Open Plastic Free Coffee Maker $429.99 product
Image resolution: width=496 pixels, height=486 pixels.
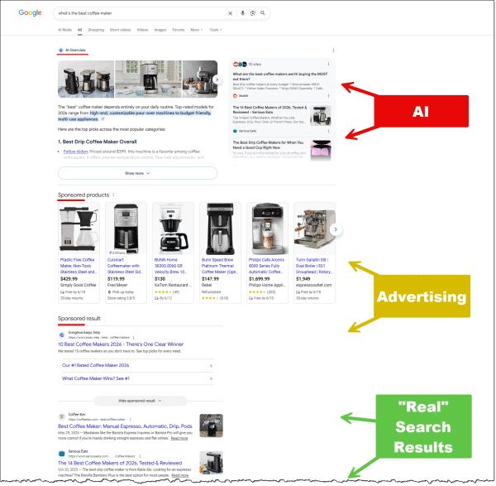(x=79, y=253)
